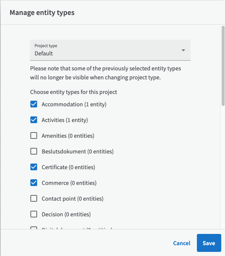
Task: Check the Contact point checkbox
Action: [34, 198]
